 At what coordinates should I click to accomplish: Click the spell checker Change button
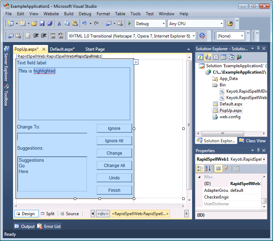[114, 153]
